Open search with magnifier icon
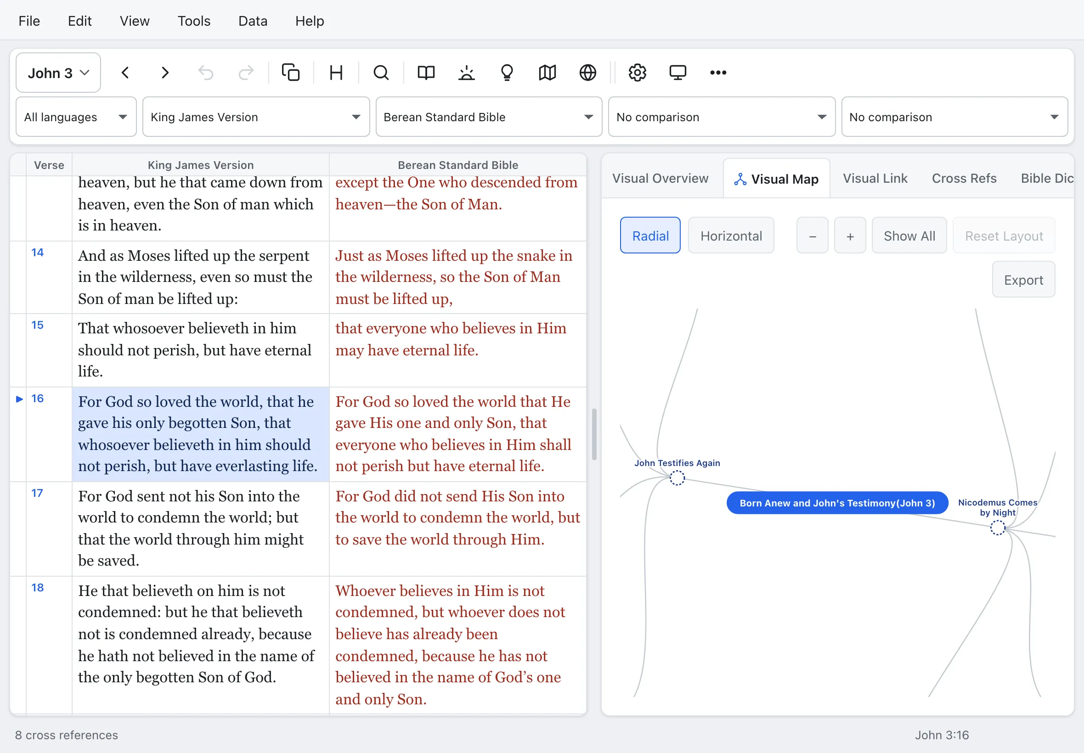Screen dimensions: 1084x753 (381, 73)
